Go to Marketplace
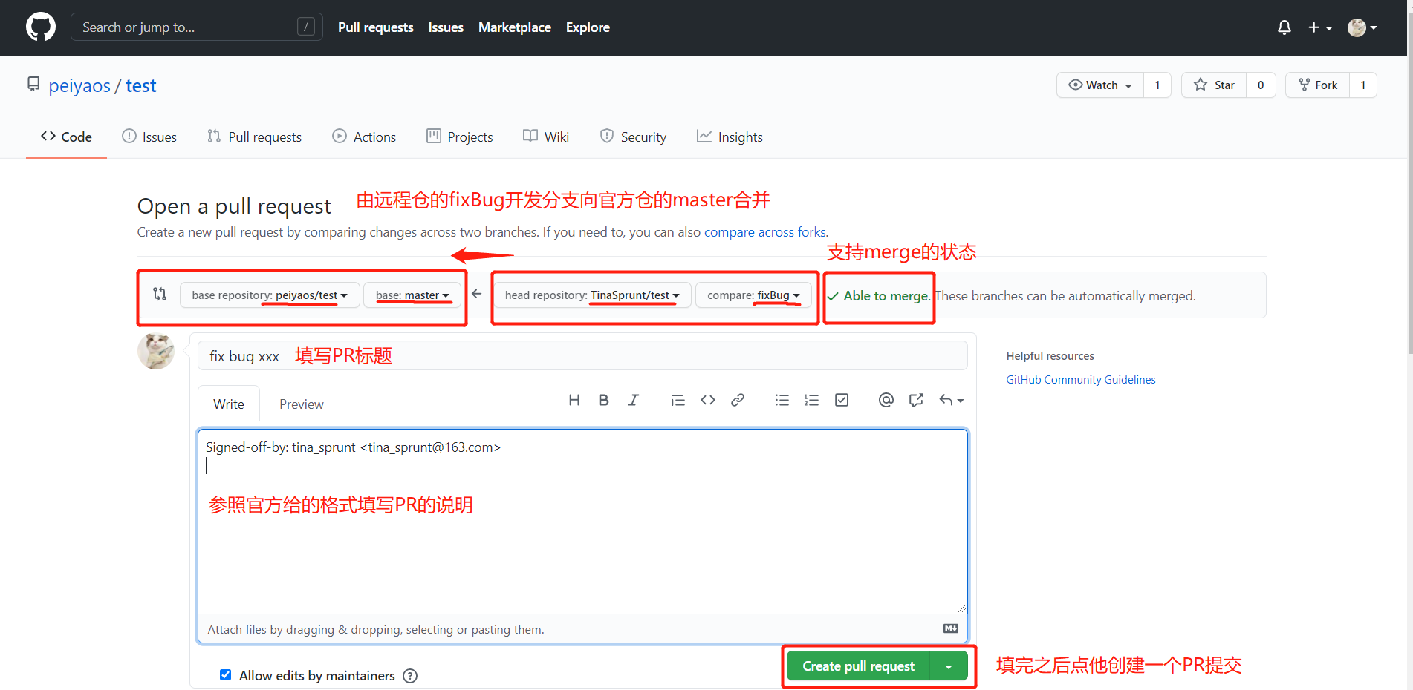This screenshot has width=1413, height=690. click(515, 27)
